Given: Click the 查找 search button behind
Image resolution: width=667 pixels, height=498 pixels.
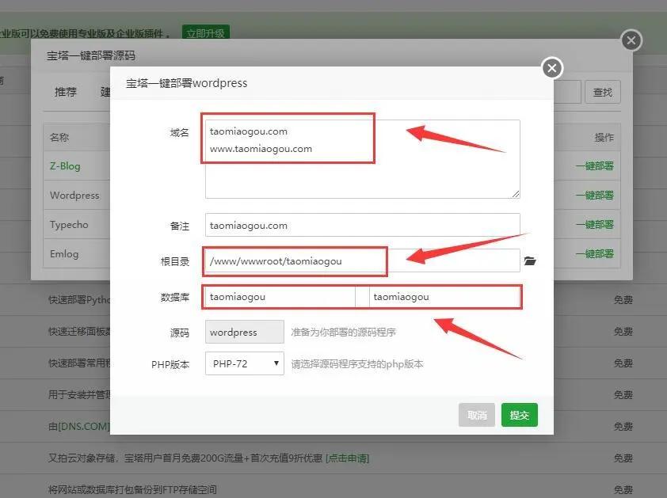Looking at the screenshot, I should 603,92.
